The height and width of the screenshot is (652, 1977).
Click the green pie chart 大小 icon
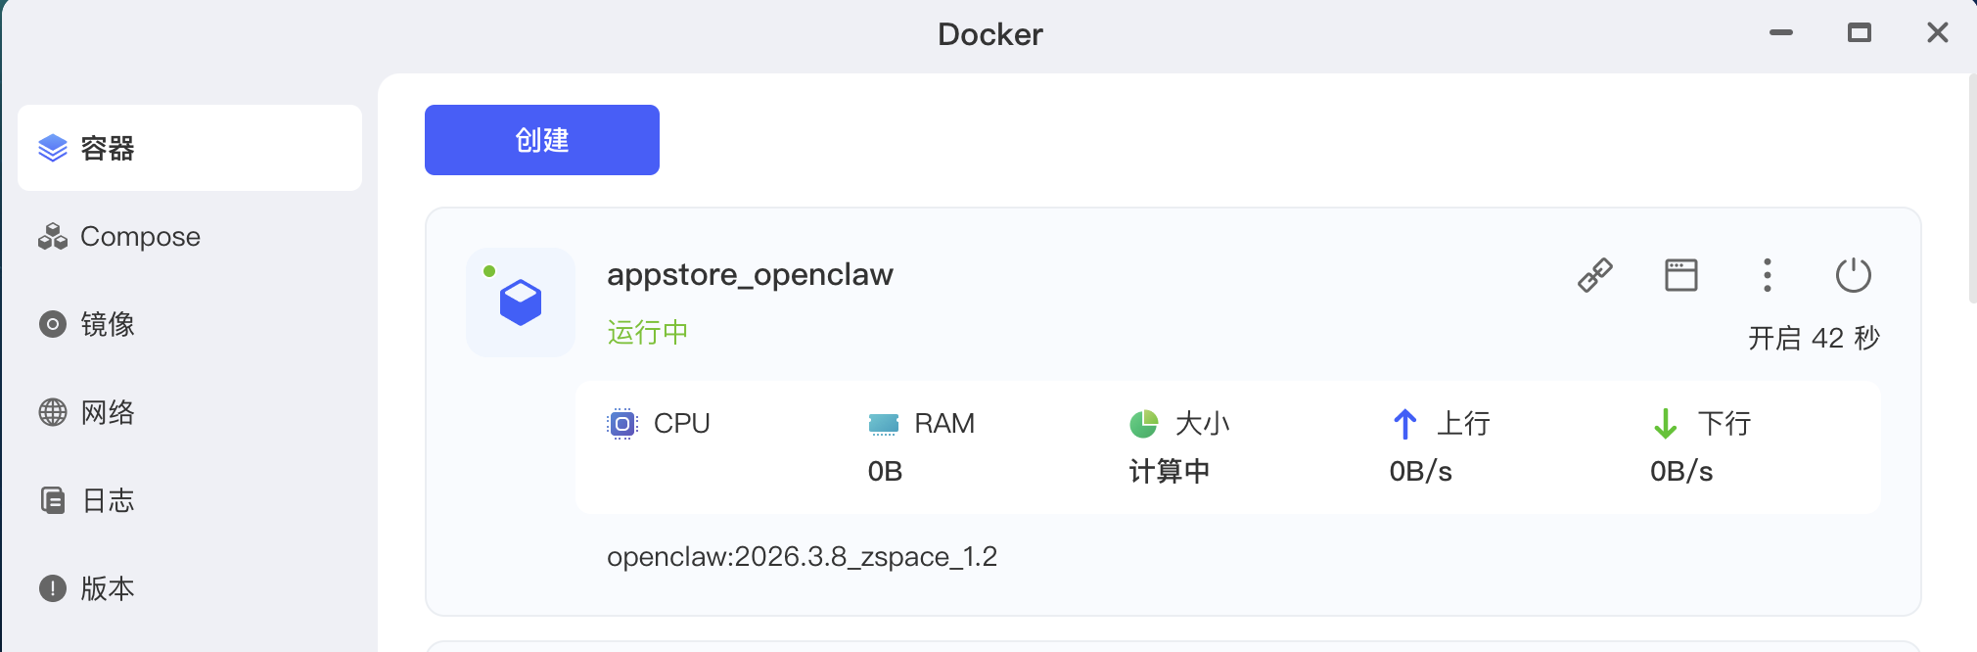click(x=1144, y=424)
